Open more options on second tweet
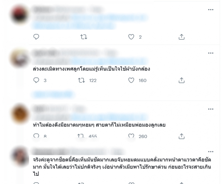This screenshot has width=222, height=184. (x=211, y=53)
